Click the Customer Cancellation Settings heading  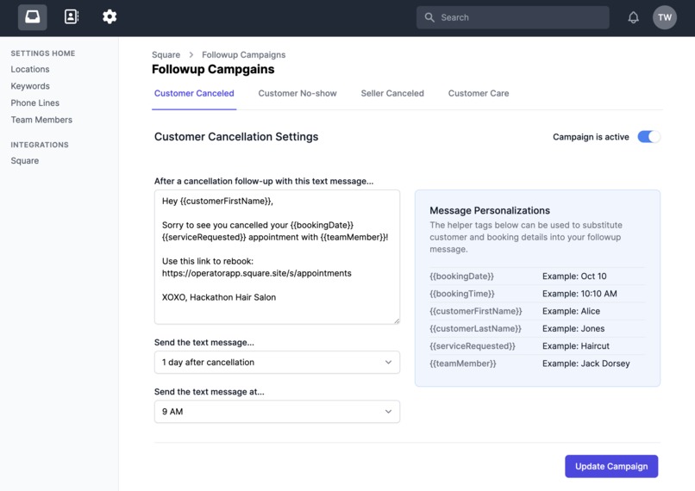coord(236,137)
